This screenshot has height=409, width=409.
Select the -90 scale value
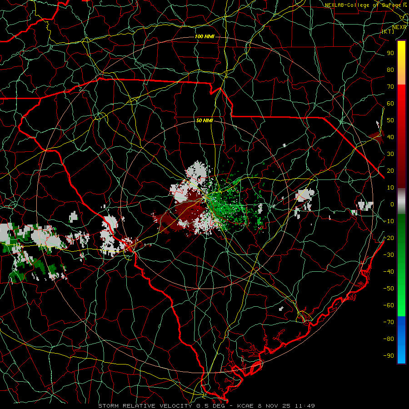[x=389, y=356]
